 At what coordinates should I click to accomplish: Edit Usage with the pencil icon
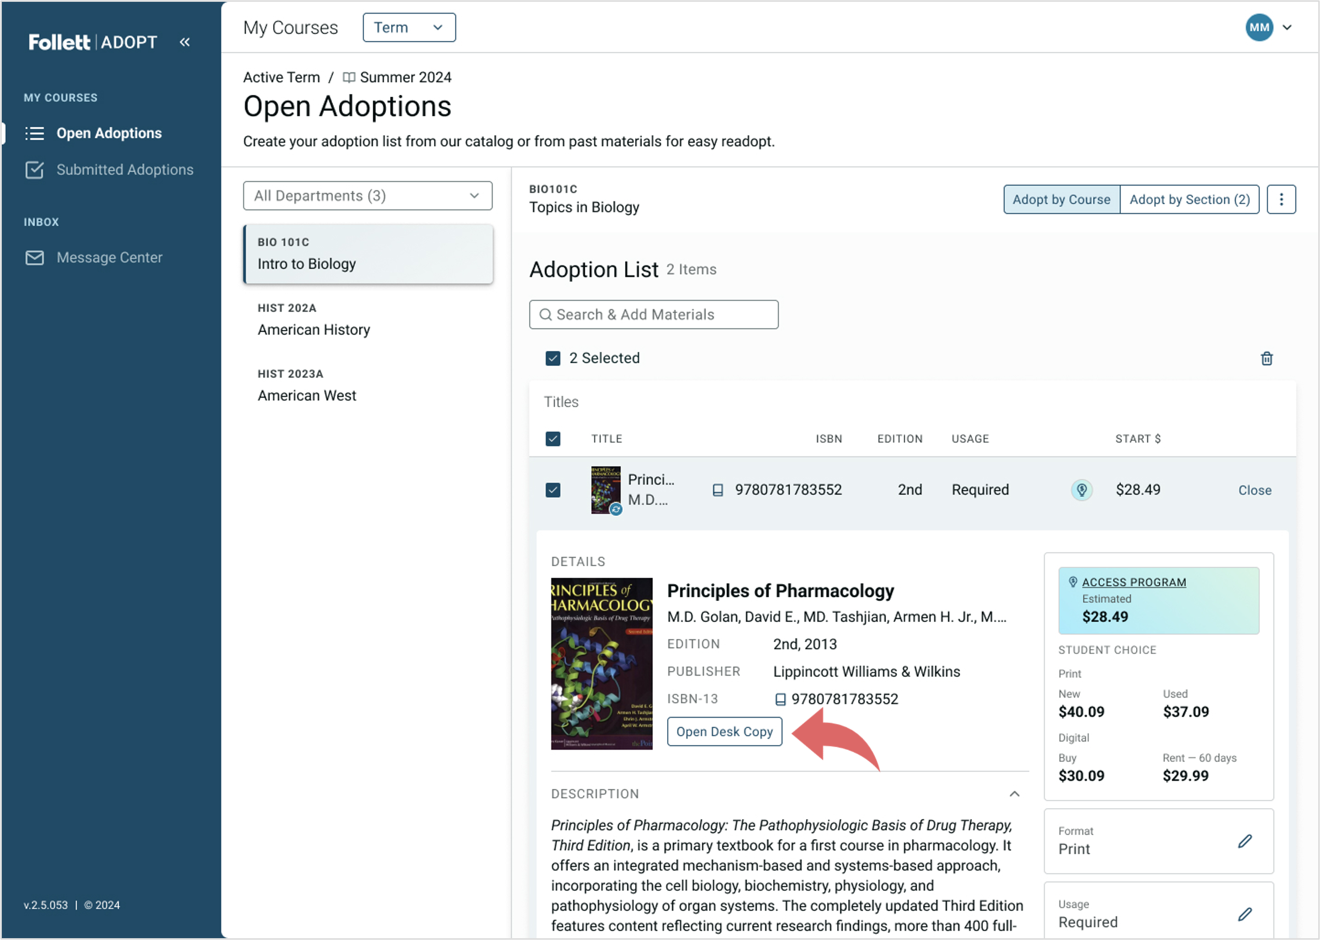pyautogui.click(x=1245, y=914)
